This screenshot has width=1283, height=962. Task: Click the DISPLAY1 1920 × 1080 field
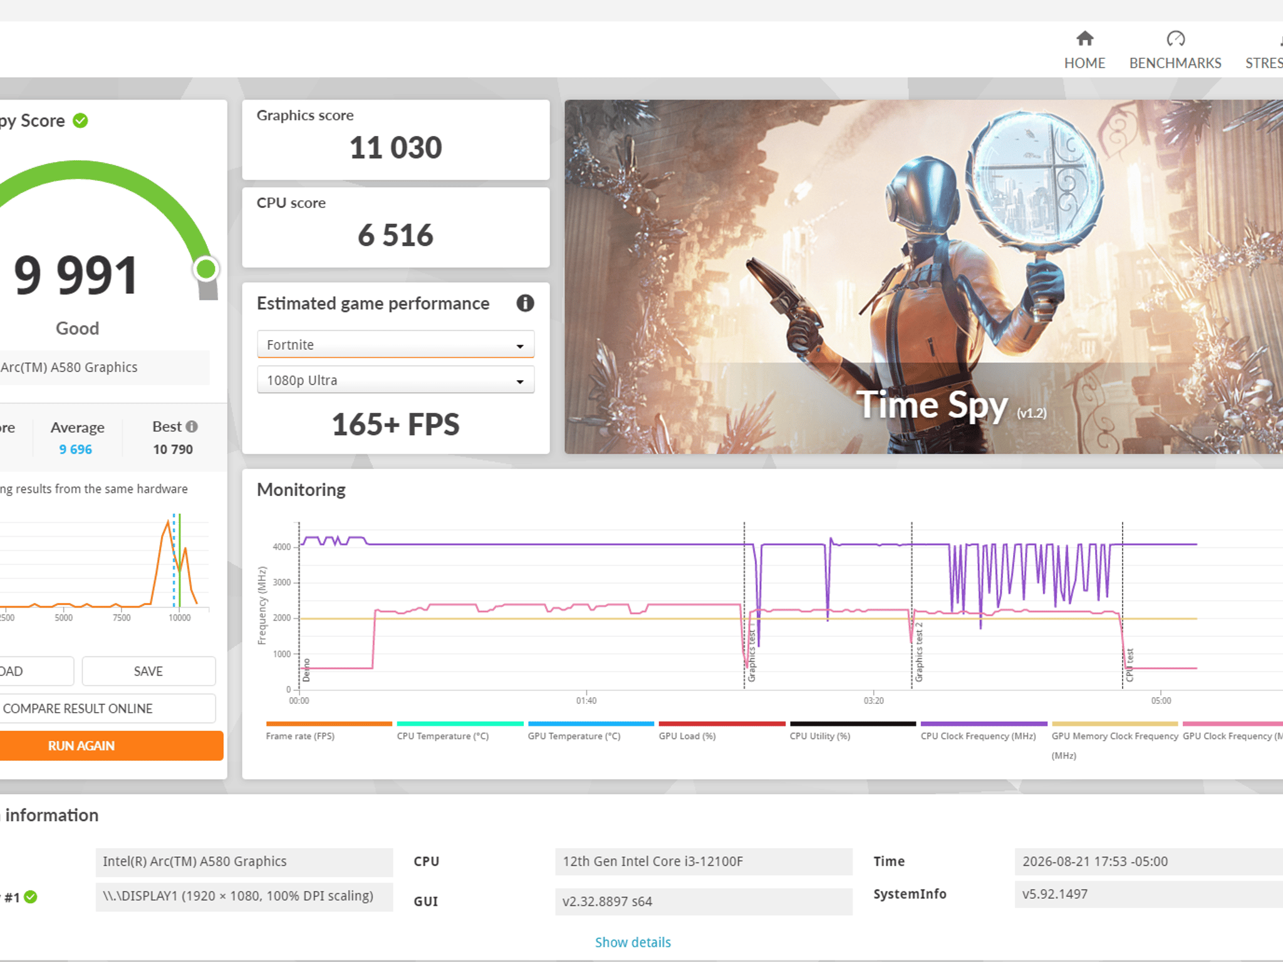coord(244,896)
